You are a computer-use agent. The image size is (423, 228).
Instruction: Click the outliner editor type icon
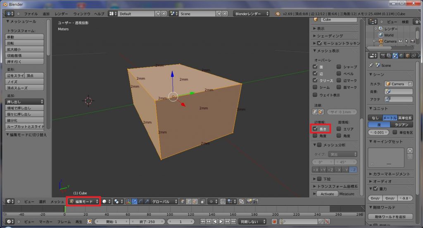(373, 21)
